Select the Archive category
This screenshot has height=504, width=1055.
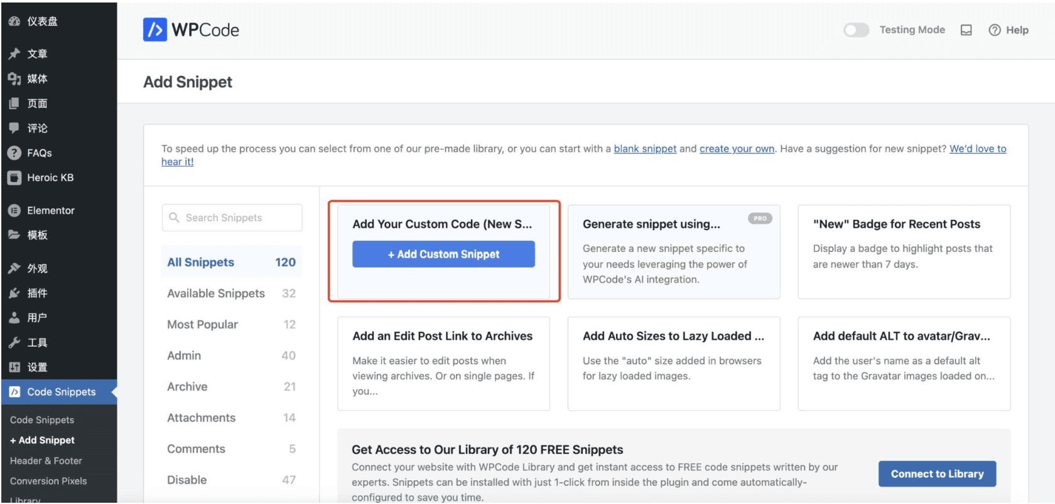click(x=232, y=387)
